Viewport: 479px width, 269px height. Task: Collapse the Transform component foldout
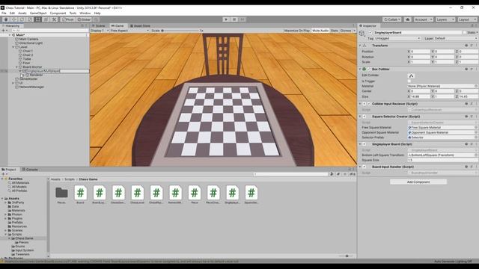pos(360,46)
